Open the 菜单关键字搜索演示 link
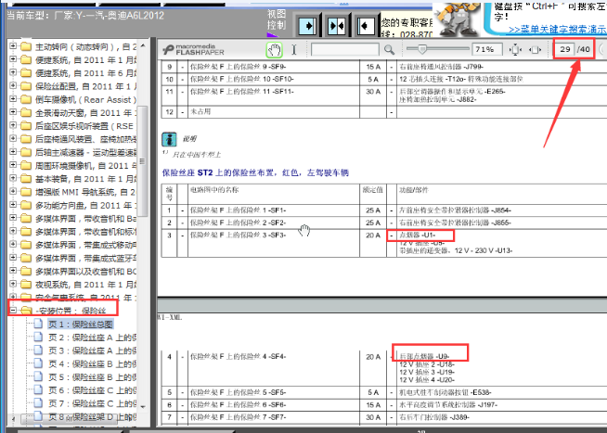This screenshot has height=433, width=607. coord(557,30)
